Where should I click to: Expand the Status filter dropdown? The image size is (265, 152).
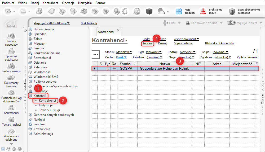pos(123,52)
